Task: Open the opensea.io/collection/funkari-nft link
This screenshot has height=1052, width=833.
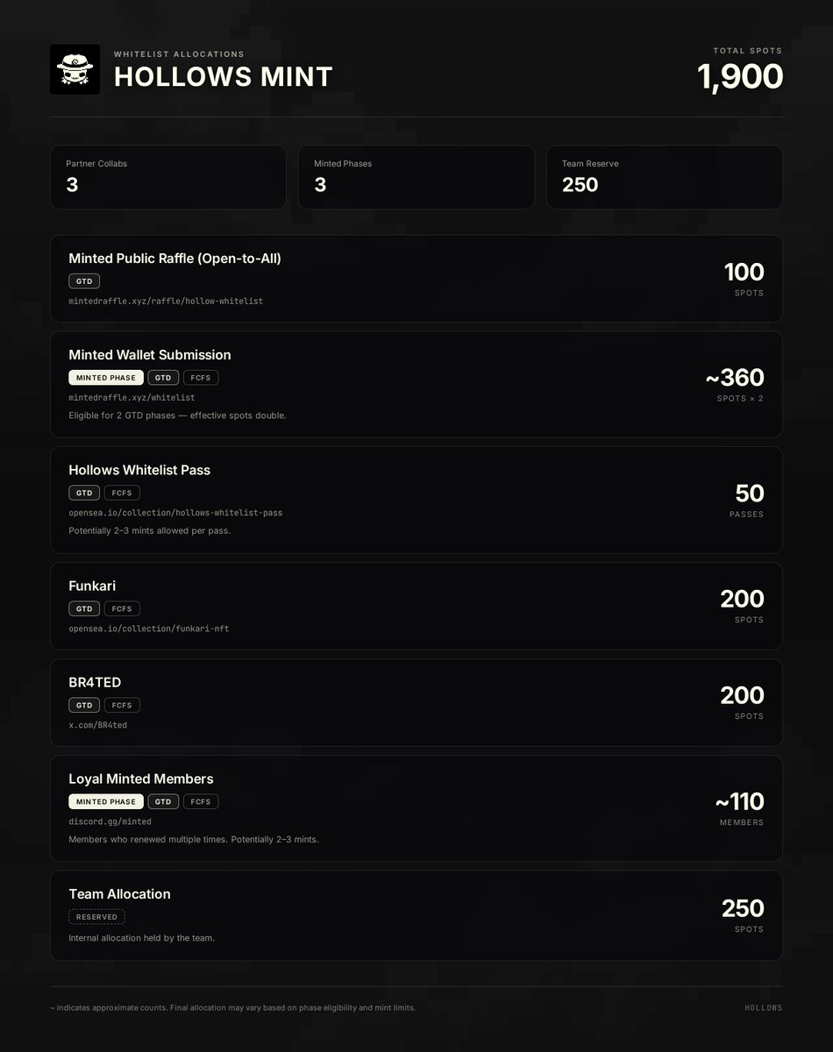Action: pyautogui.click(x=149, y=629)
